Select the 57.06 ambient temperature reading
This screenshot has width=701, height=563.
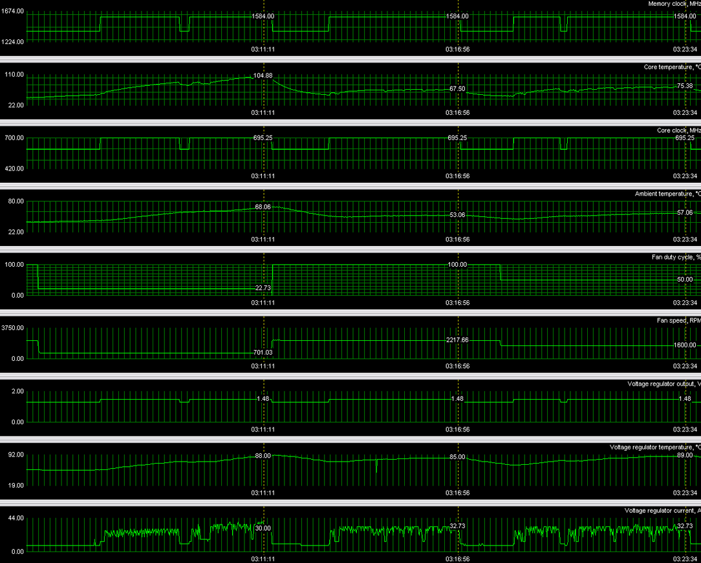tap(685, 213)
